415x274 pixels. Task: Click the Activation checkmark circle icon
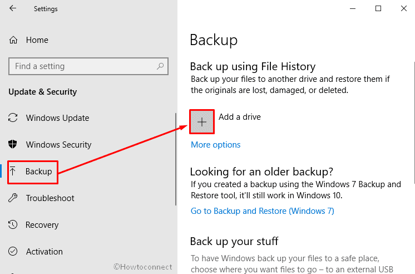click(x=13, y=251)
